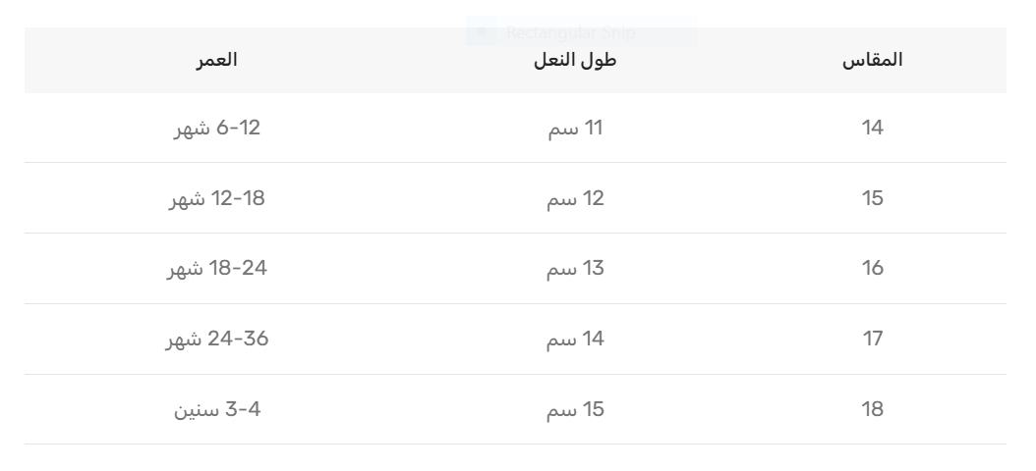Select size 14 in المقاس column
Viewport: 1036px width, 471px height.
click(873, 128)
